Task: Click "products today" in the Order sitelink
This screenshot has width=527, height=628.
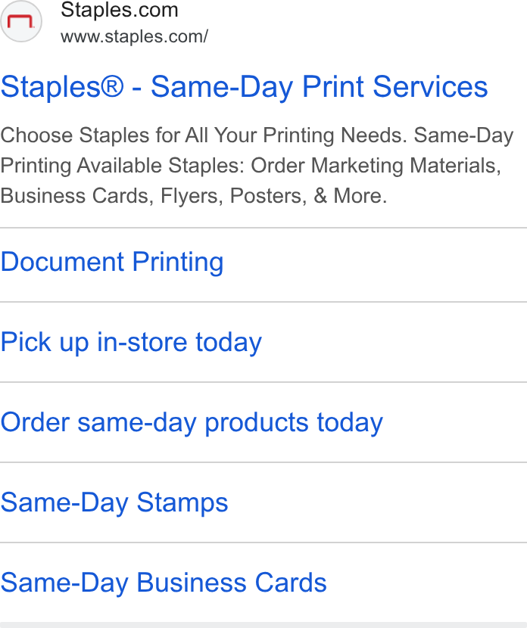Action: [294, 422]
